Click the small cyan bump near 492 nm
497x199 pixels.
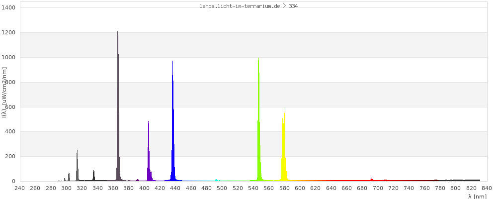[216, 180]
